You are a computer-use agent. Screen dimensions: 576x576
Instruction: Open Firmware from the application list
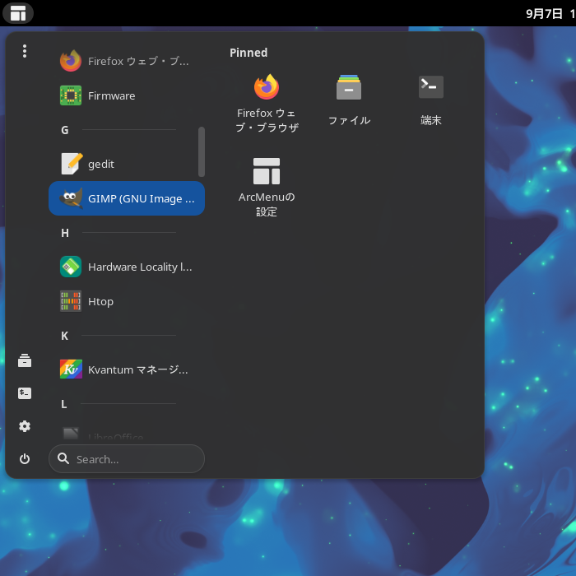click(x=127, y=95)
